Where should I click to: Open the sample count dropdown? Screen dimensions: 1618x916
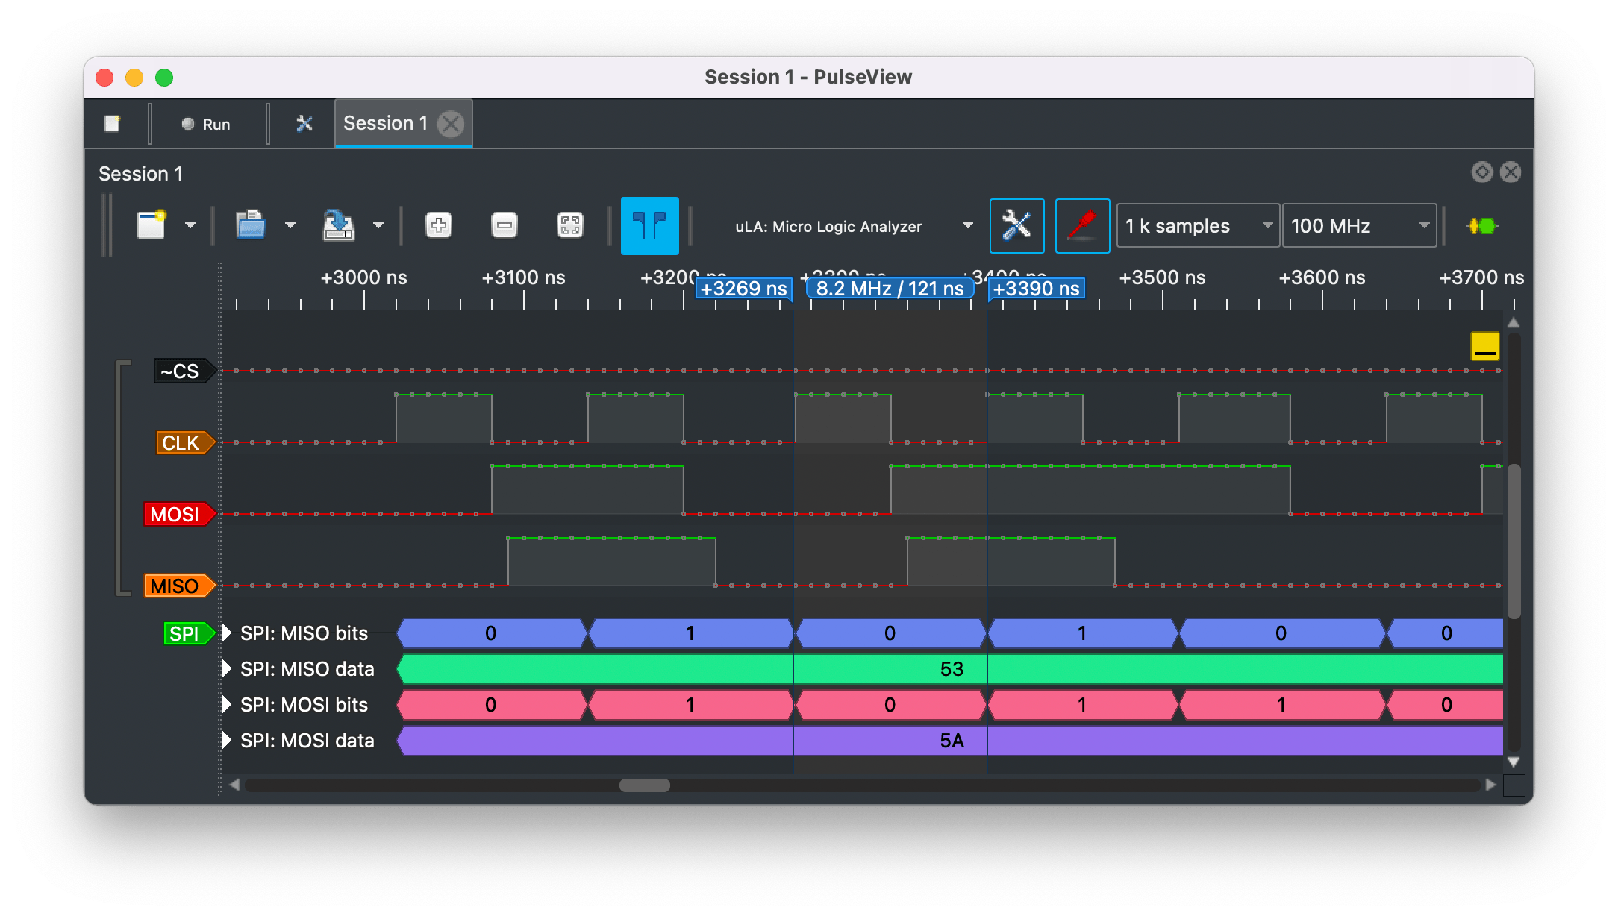point(1196,225)
